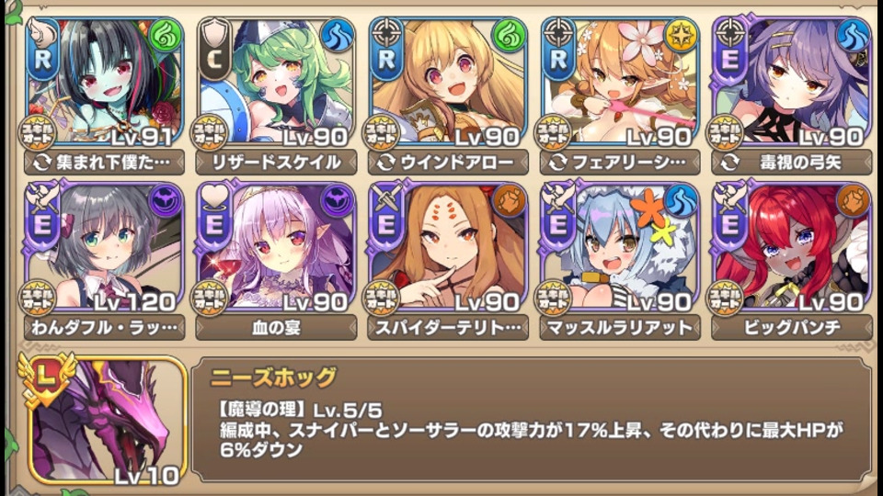Toggle skill auto badge on Lv 120 character

click(x=37, y=298)
